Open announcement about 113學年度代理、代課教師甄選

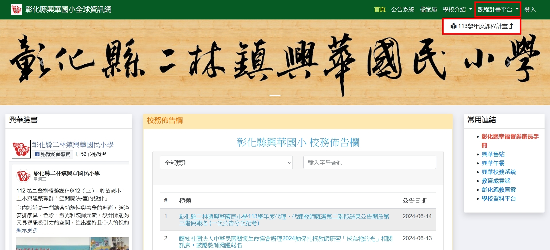tap(284, 220)
